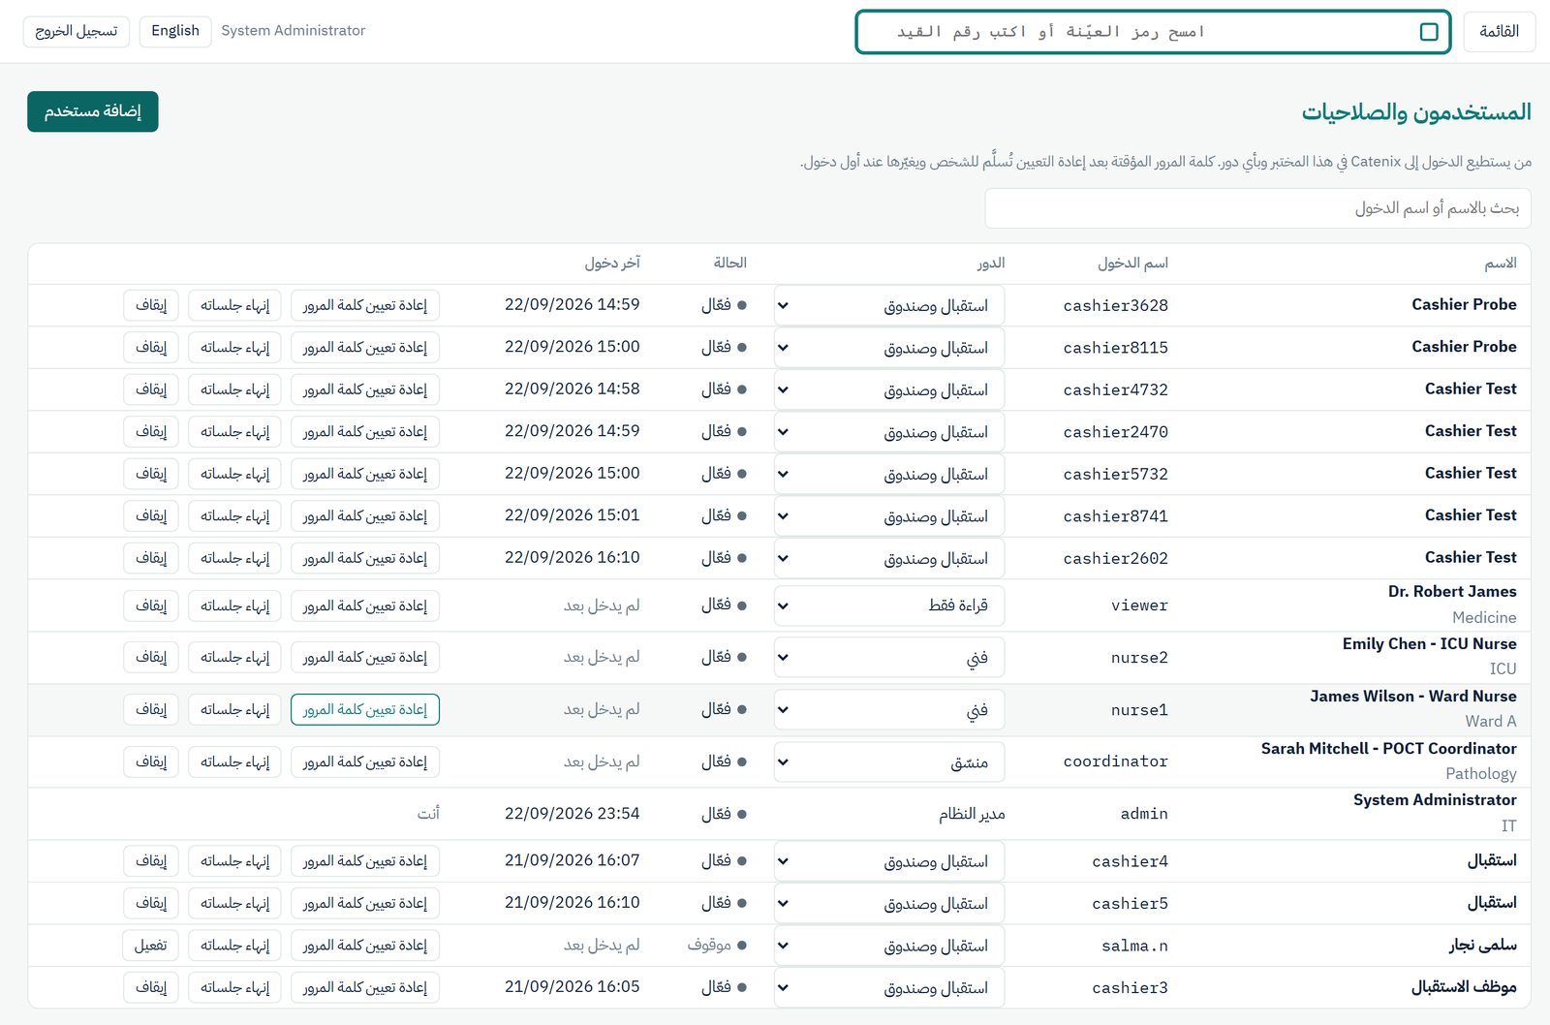Click the الاسم column header
Image resolution: width=1550 pixels, height=1025 pixels.
click(1501, 264)
